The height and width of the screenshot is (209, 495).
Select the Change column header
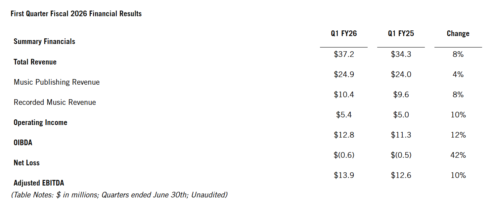click(x=458, y=33)
